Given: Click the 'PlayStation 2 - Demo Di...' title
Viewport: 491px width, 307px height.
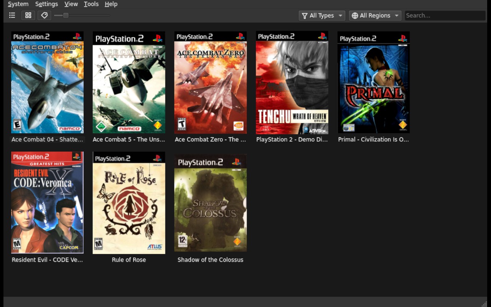Looking at the screenshot, I should coord(292,140).
